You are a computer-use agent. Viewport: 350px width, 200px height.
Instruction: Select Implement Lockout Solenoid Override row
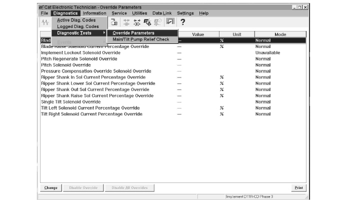tap(173, 52)
